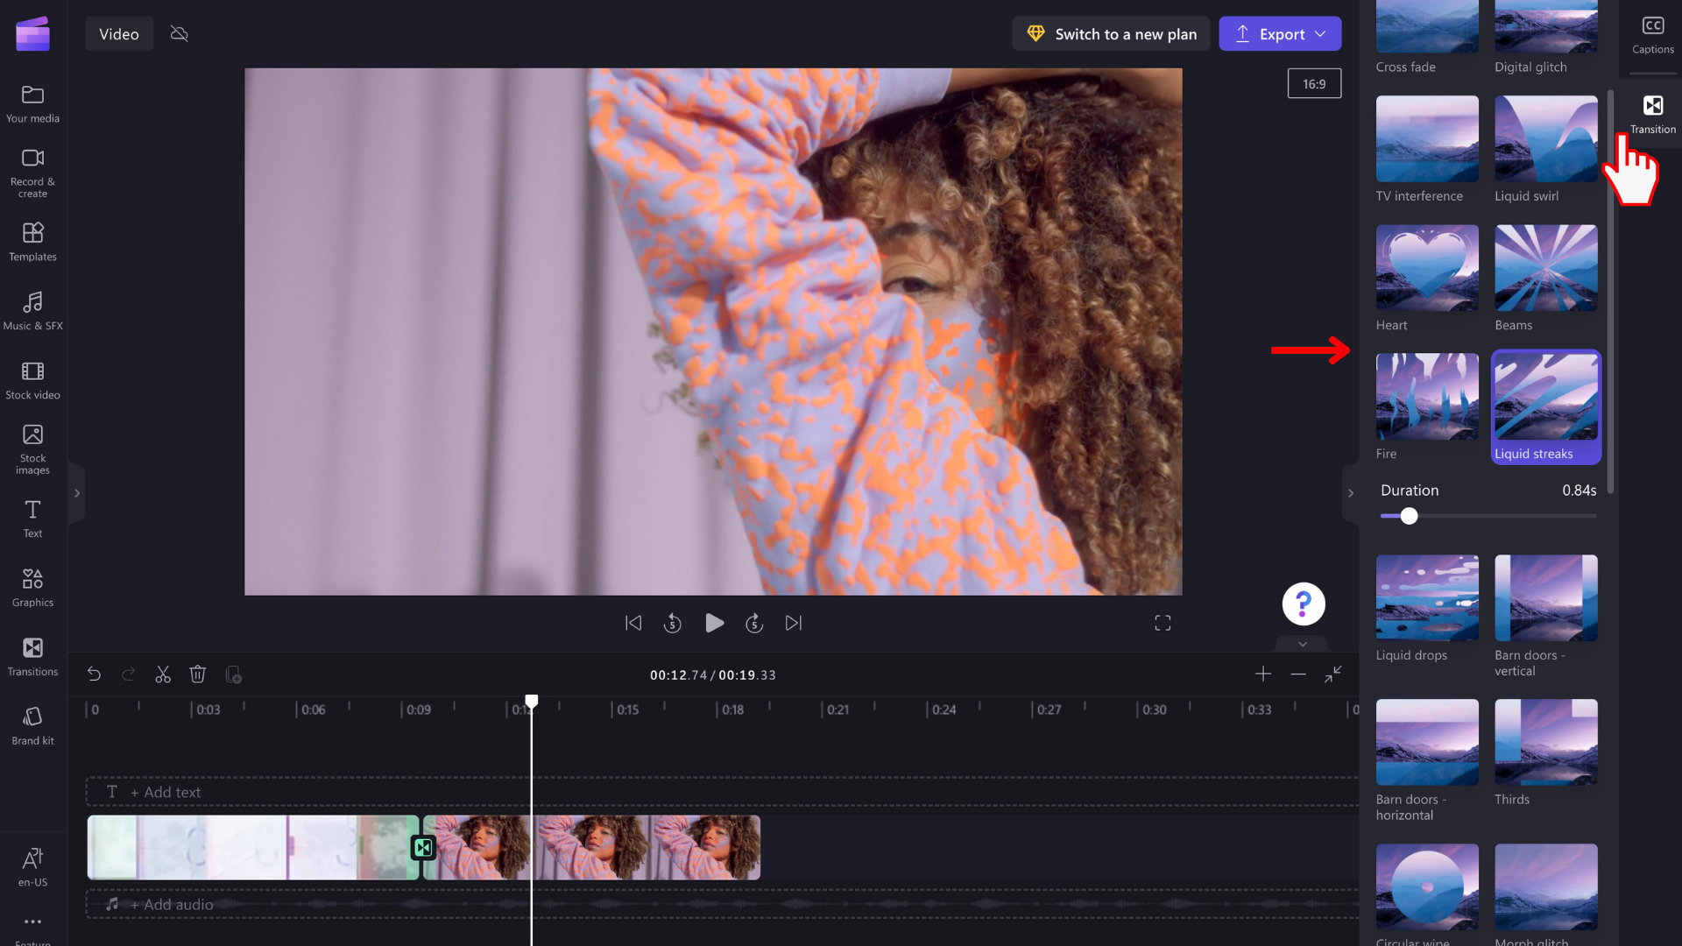The width and height of the screenshot is (1682, 946).
Task: Click the scissors cut tool
Action: tap(163, 674)
